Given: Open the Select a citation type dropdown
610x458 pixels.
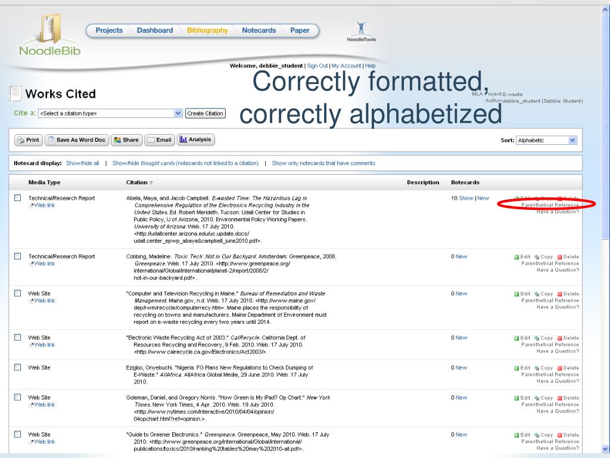Looking at the screenshot, I should click(x=111, y=113).
